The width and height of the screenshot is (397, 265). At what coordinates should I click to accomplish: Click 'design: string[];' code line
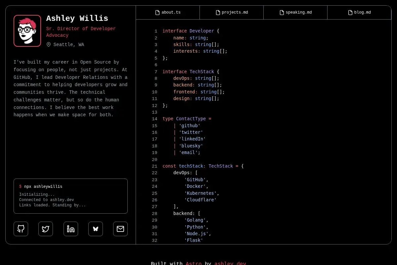[x=197, y=99]
